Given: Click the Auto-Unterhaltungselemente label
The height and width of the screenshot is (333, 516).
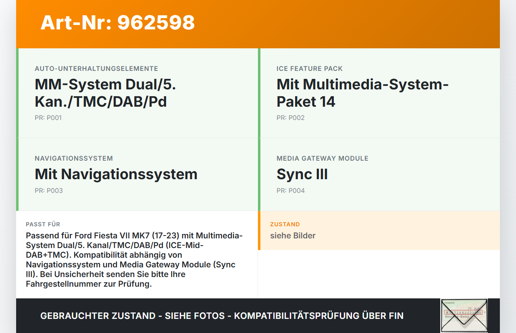Looking at the screenshot, I should (96, 69).
